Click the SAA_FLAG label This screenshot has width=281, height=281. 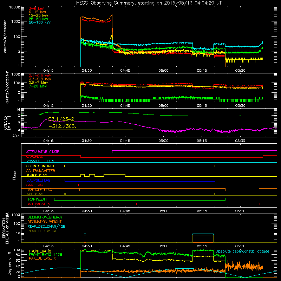[x=34, y=185]
